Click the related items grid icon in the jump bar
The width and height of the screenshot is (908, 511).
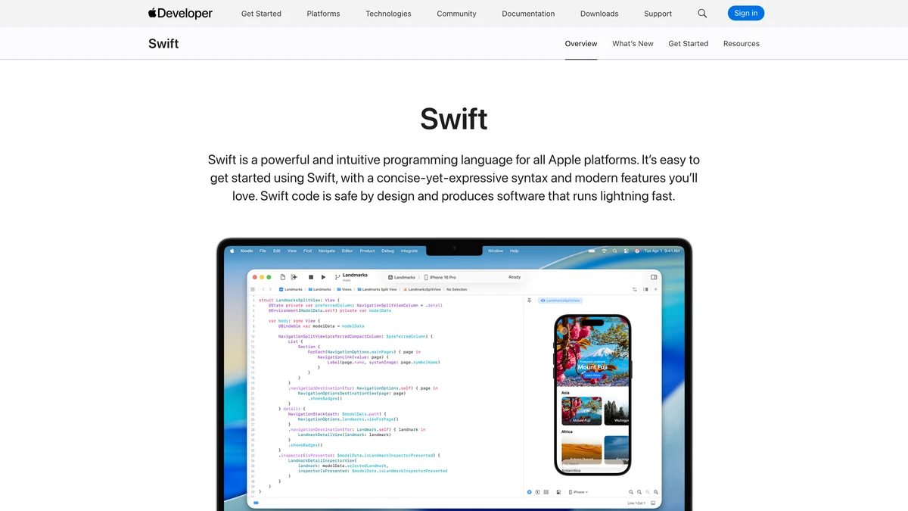coord(253,289)
